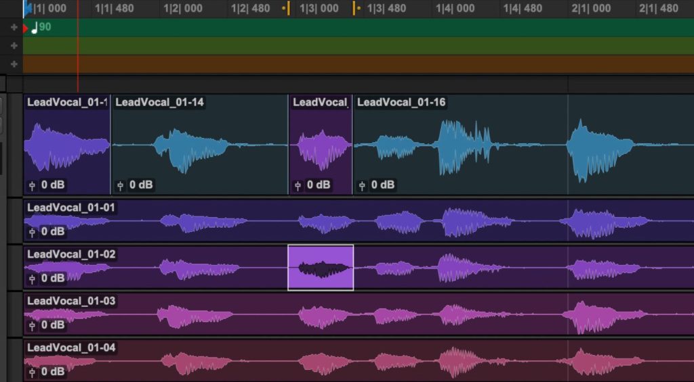Click the highlighted selection in LeadVocal_01-02 lane

(x=321, y=268)
